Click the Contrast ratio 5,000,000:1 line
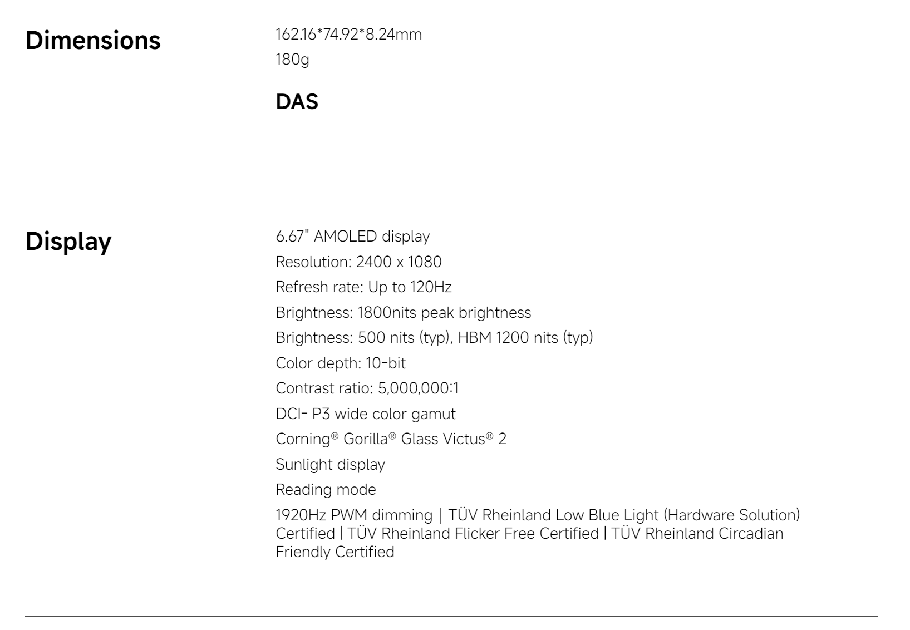 (x=367, y=388)
